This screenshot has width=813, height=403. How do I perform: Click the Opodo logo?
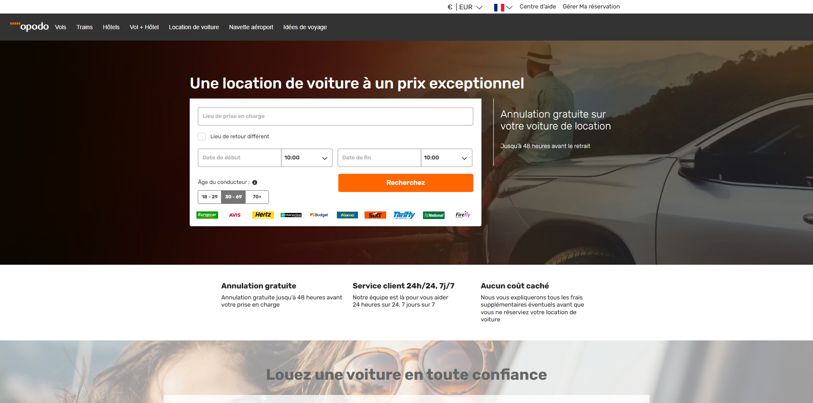(29, 26)
